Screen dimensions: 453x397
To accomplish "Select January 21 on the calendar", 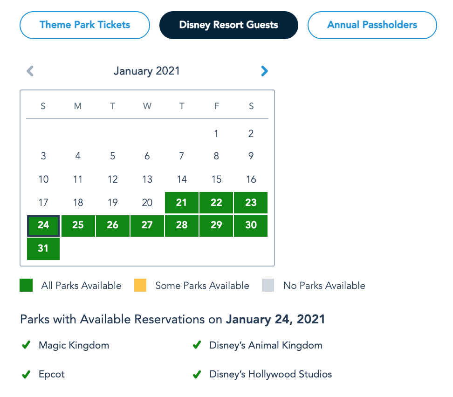I will (182, 203).
